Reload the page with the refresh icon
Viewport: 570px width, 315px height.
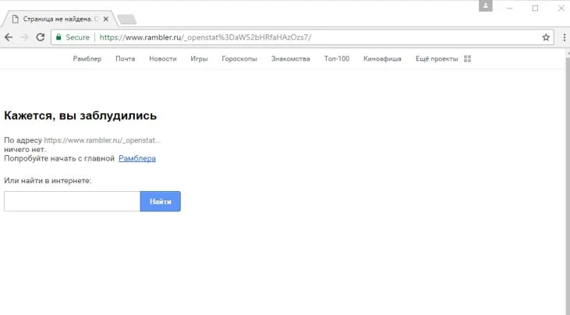(x=41, y=37)
